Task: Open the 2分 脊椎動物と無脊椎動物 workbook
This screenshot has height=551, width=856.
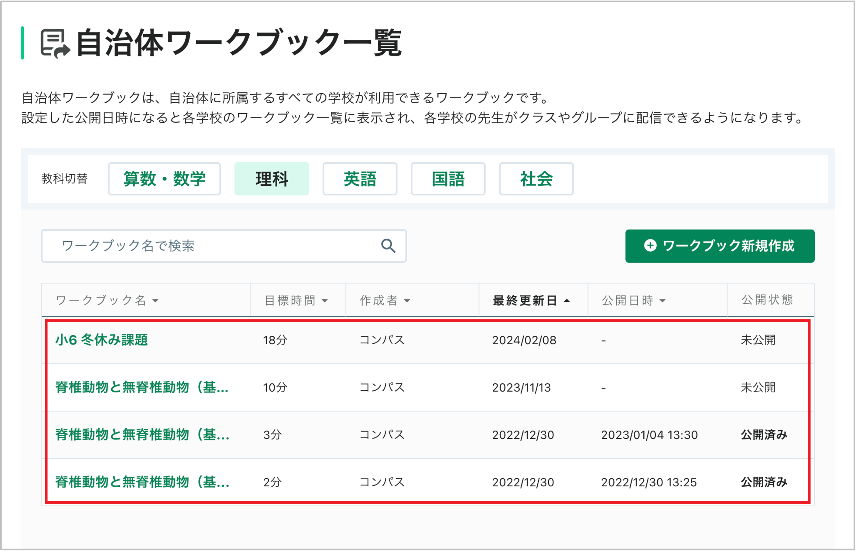Action: pos(142,482)
